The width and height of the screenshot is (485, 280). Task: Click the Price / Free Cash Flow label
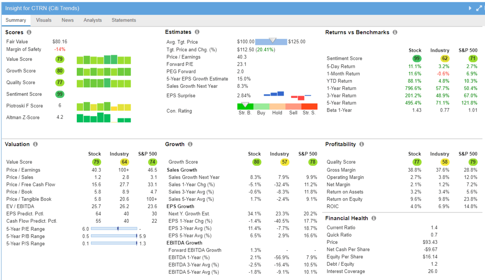click(31, 184)
